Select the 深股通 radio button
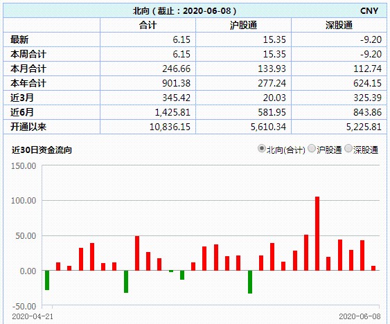 coord(348,149)
